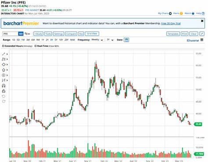Open the chart type dropdown beside GO
The height and width of the screenshot is (162, 208).
[x=27, y=34]
